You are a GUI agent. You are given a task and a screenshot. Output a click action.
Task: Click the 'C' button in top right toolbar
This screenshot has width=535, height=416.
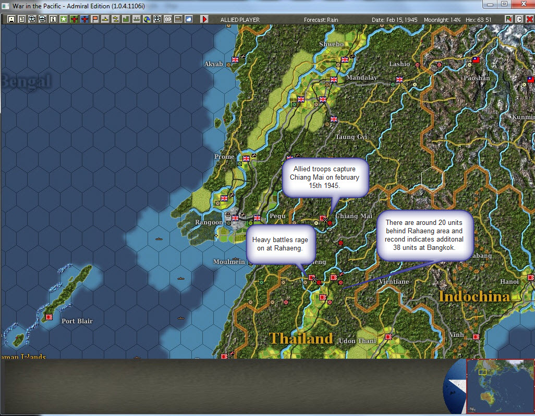(519, 19)
